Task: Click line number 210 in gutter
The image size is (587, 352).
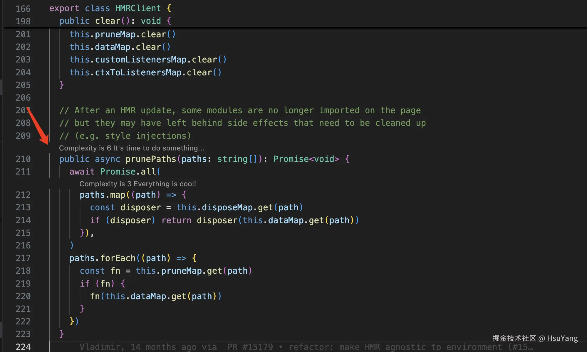Action: point(23,159)
